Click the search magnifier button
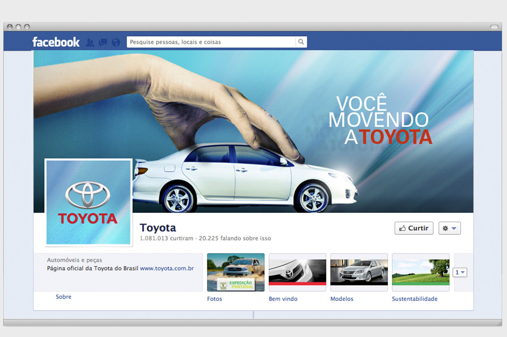Viewport: 507px width, 337px height. 301,42
